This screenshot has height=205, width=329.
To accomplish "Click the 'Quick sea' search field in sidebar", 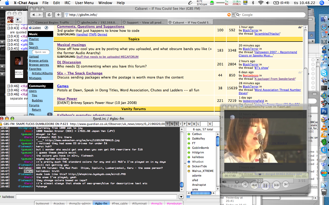I will tap(40, 52).
